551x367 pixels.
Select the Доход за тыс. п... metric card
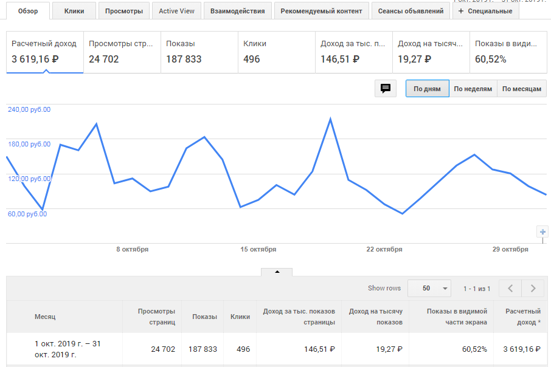pyautogui.click(x=354, y=52)
